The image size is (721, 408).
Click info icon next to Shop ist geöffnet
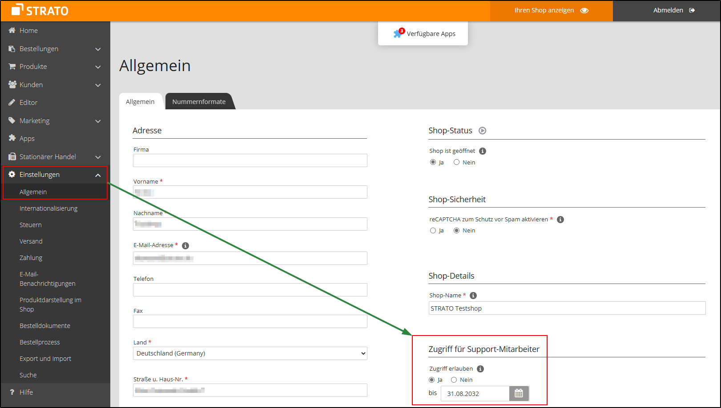tap(483, 151)
